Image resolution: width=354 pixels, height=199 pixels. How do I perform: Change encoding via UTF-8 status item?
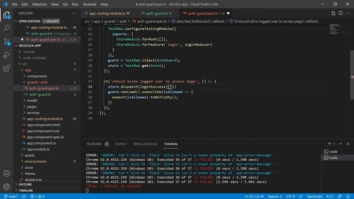point(290,196)
